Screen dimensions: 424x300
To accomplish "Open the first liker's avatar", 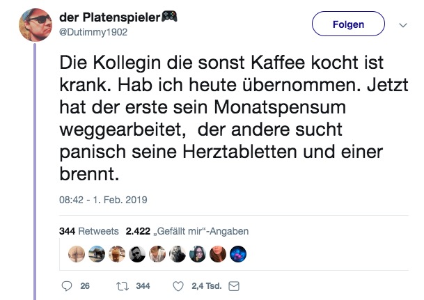I will coord(77,254).
